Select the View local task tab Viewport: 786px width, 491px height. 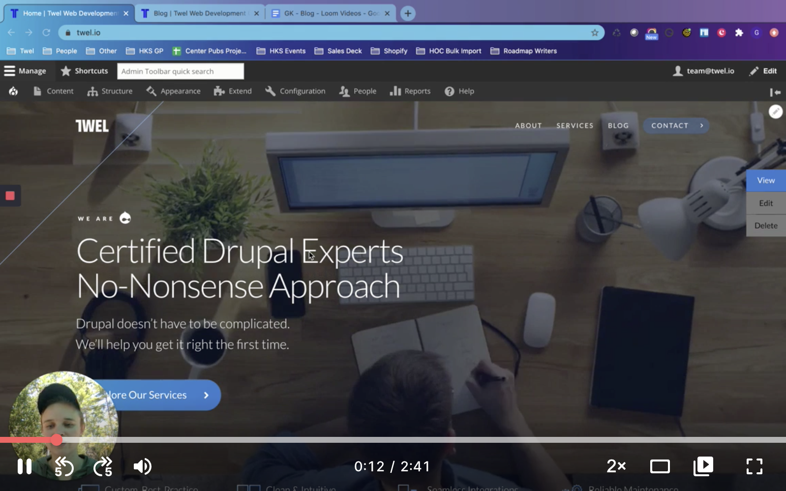pos(766,181)
